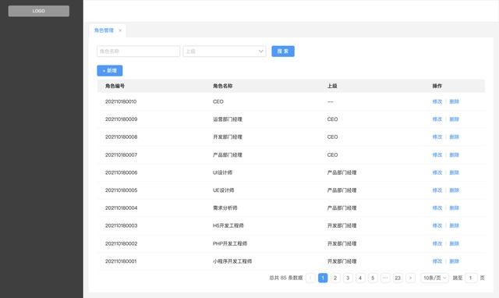This screenshot has height=298, width=499.
Task: Go to previous page using left arrow
Action: coord(310,278)
